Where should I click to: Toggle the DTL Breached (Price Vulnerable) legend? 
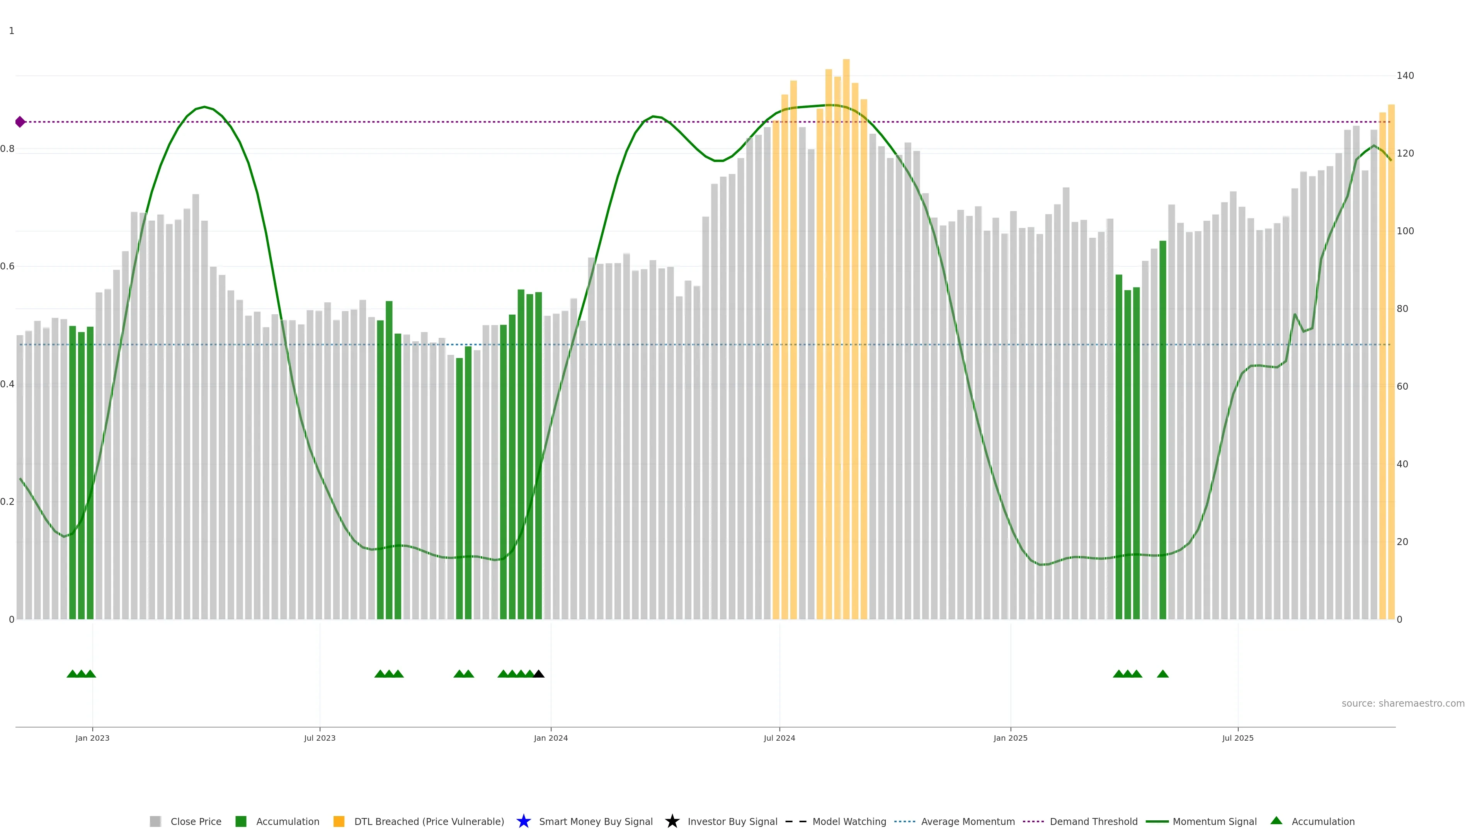click(429, 821)
